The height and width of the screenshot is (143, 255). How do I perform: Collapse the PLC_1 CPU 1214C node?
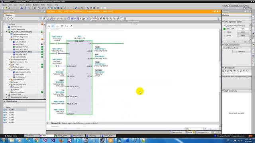[x=7, y=32]
